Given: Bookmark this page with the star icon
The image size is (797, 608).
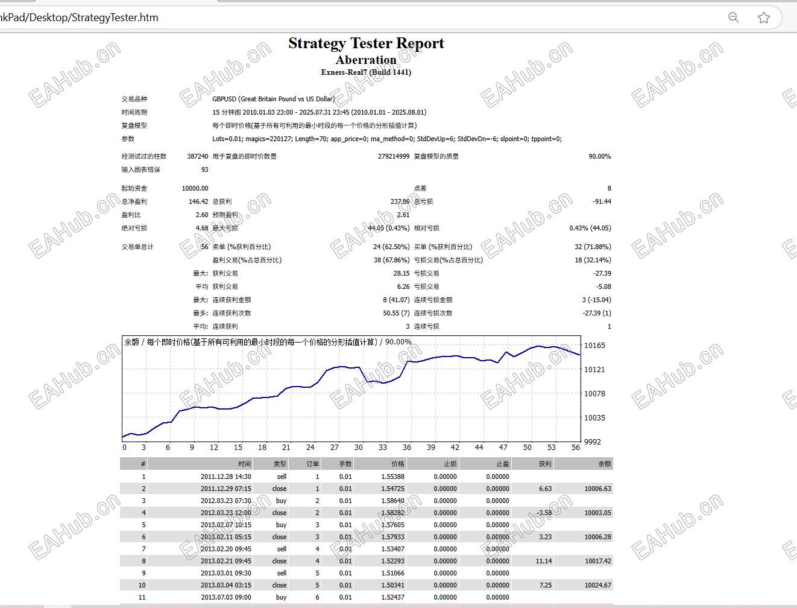Looking at the screenshot, I should [x=764, y=17].
